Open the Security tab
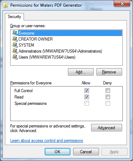The width and height of the screenshot is (133, 161). coord(14,17)
